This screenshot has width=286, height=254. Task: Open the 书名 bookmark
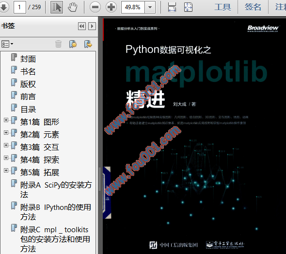(x=28, y=71)
